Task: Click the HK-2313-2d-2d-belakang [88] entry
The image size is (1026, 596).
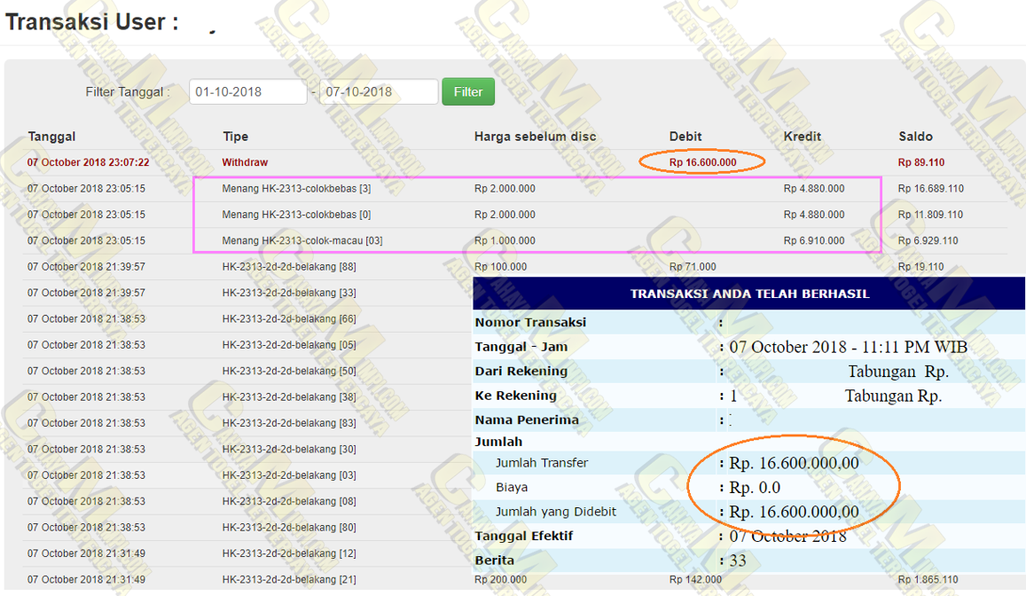Action: 289,267
